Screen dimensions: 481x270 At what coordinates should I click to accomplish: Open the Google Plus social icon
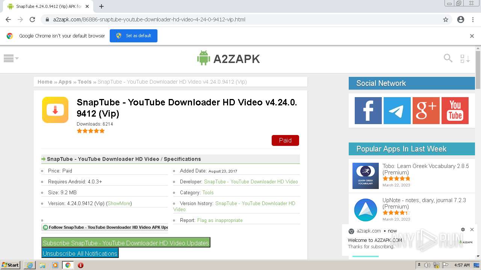tap(426, 111)
